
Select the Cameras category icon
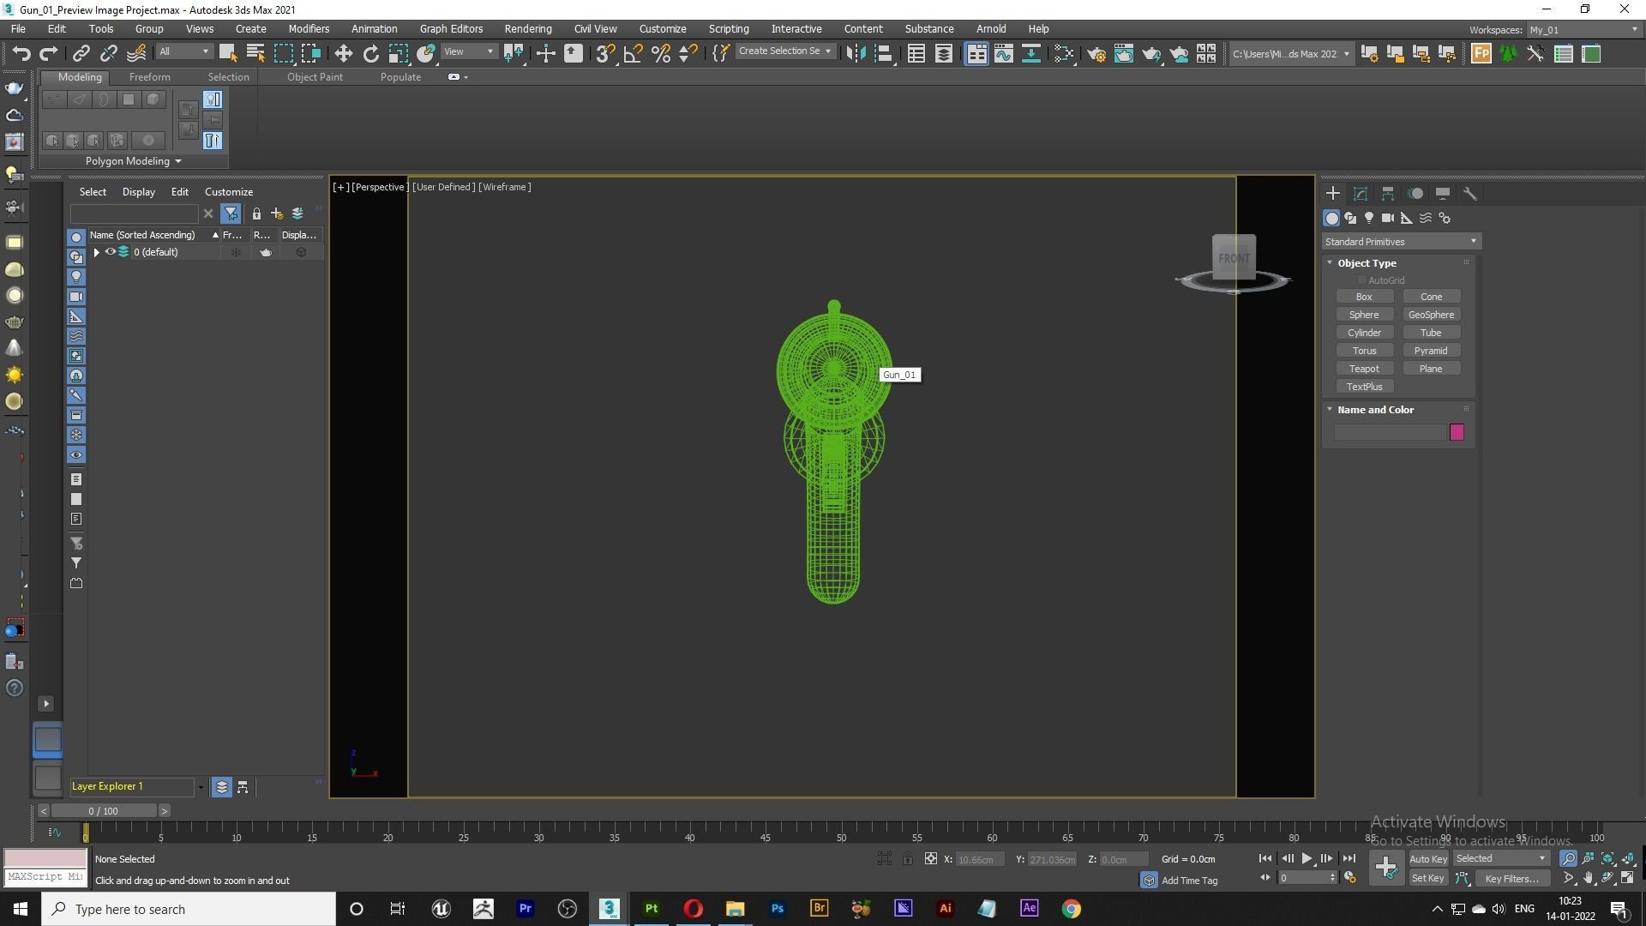point(1388,218)
